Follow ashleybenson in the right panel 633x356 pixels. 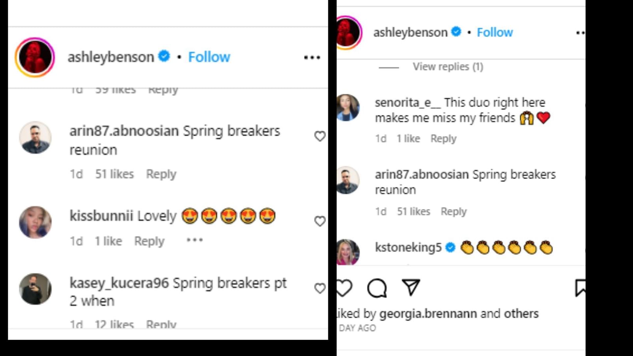[x=495, y=32]
